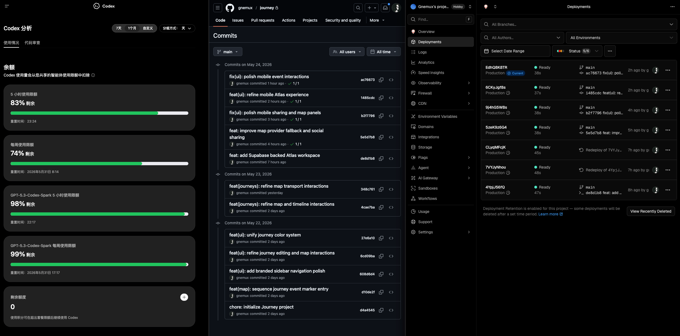Open the Issues tab

pos(238,20)
